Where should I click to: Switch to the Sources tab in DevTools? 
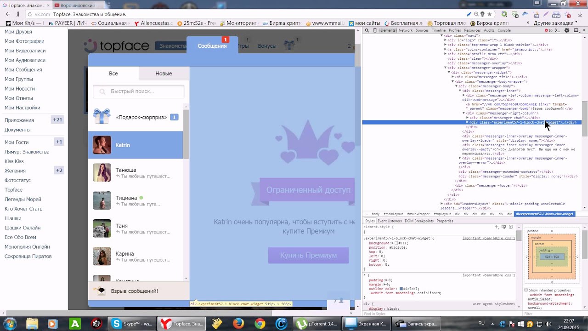point(422,30)
